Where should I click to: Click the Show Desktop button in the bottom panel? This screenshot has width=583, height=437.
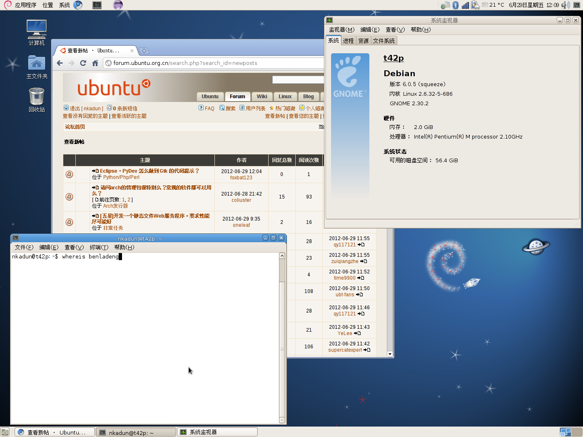click(x=5, y=432)
